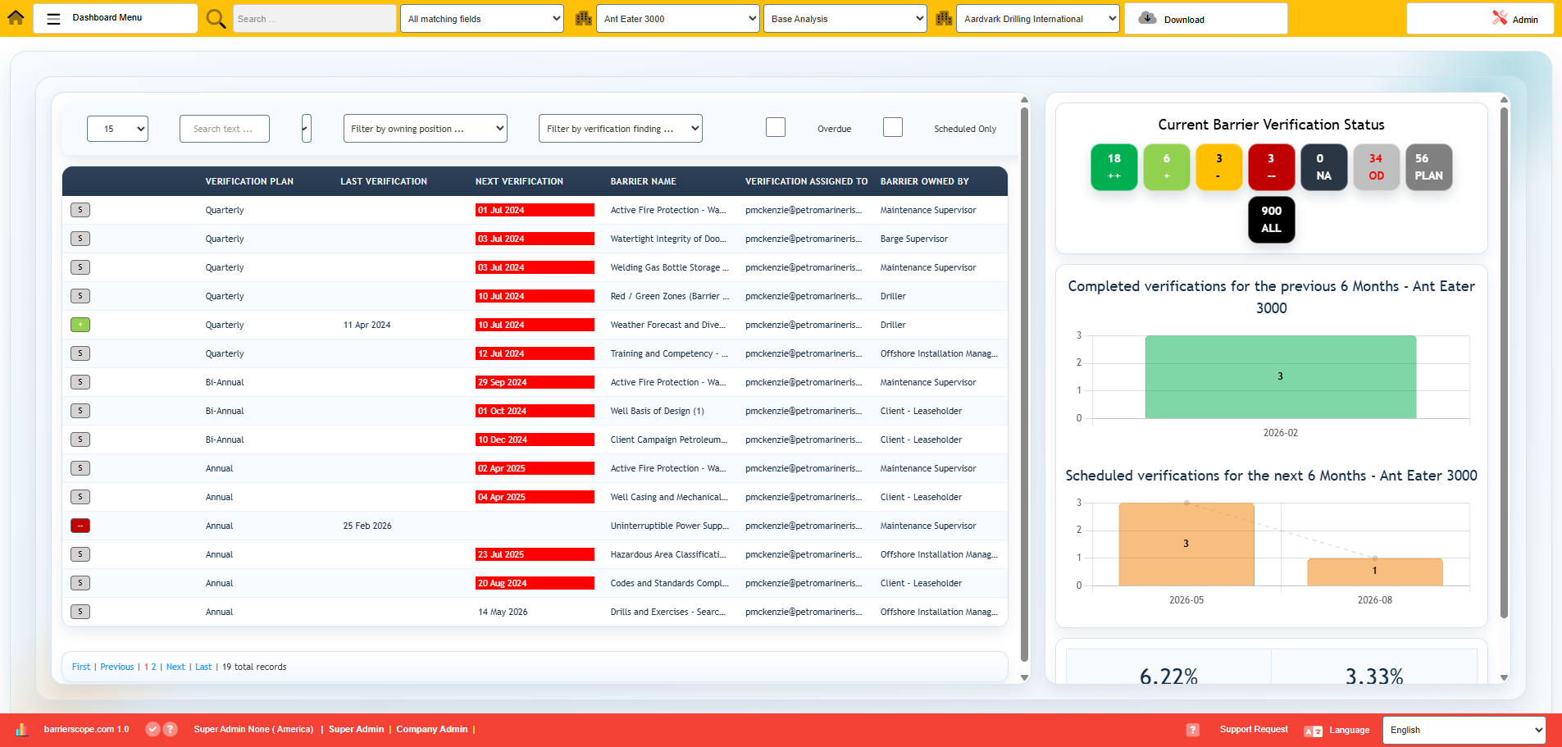Click the green 2026-02 completed bar
1562x747 pixels.
pyautogui.click(x=1280, y=376)
